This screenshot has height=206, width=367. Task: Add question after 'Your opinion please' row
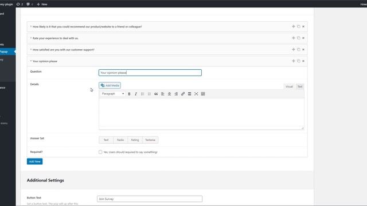click(x=293, y=61)
